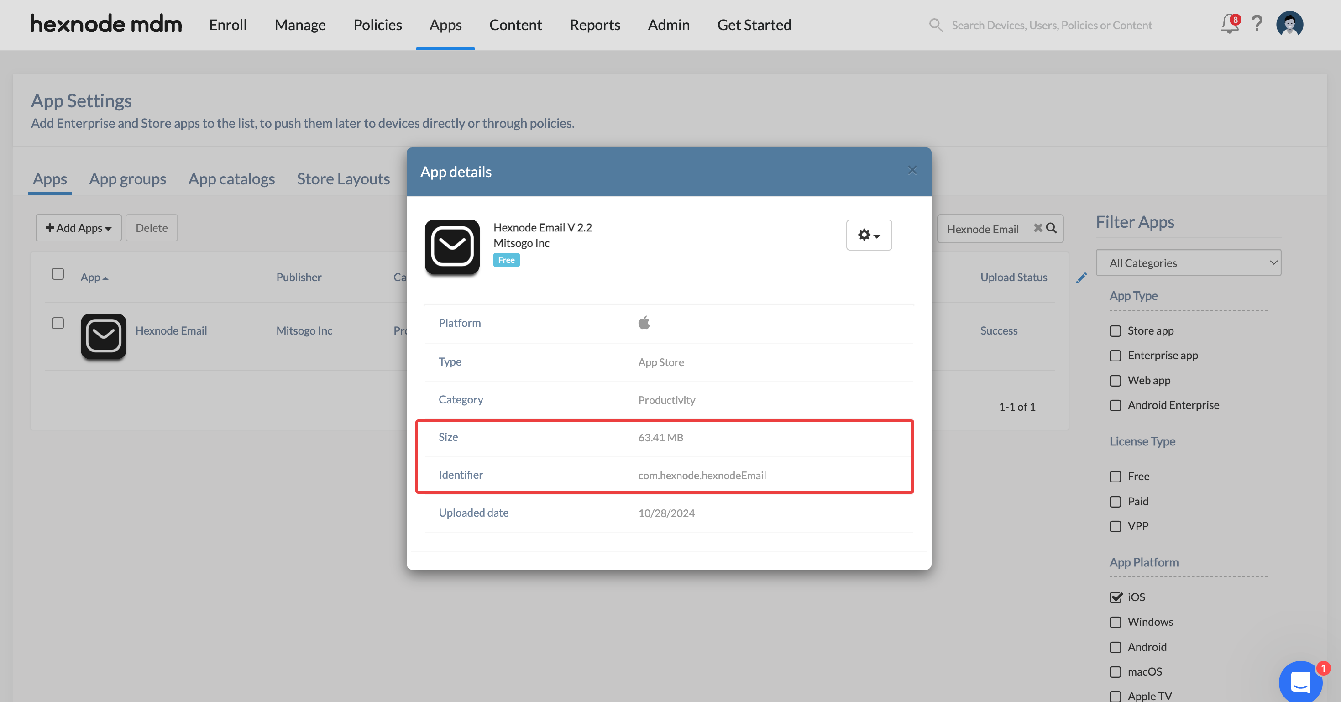
Task: Select the Hexnode Email row checkbox
Action: (x=58, y=324)
